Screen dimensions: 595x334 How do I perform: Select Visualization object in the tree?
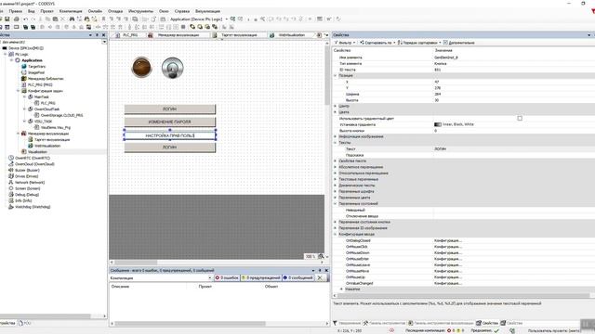tap(37, 152)
